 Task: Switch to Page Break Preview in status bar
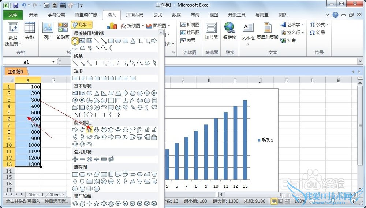[x=288, y=201]
